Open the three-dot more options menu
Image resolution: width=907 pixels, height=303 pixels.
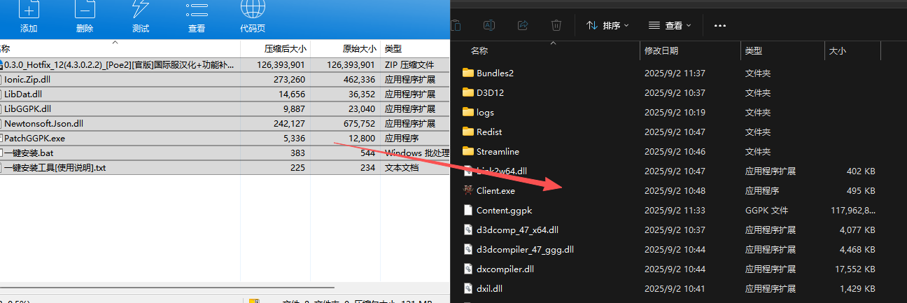(720, 25)
